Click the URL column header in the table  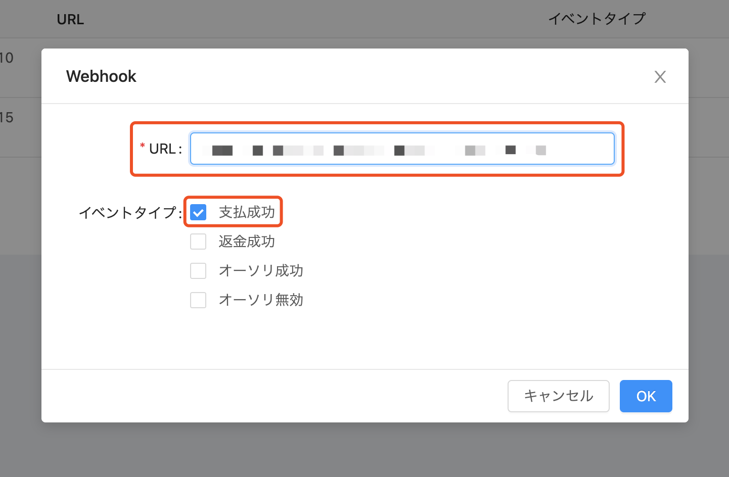click(x=70, y=20)
